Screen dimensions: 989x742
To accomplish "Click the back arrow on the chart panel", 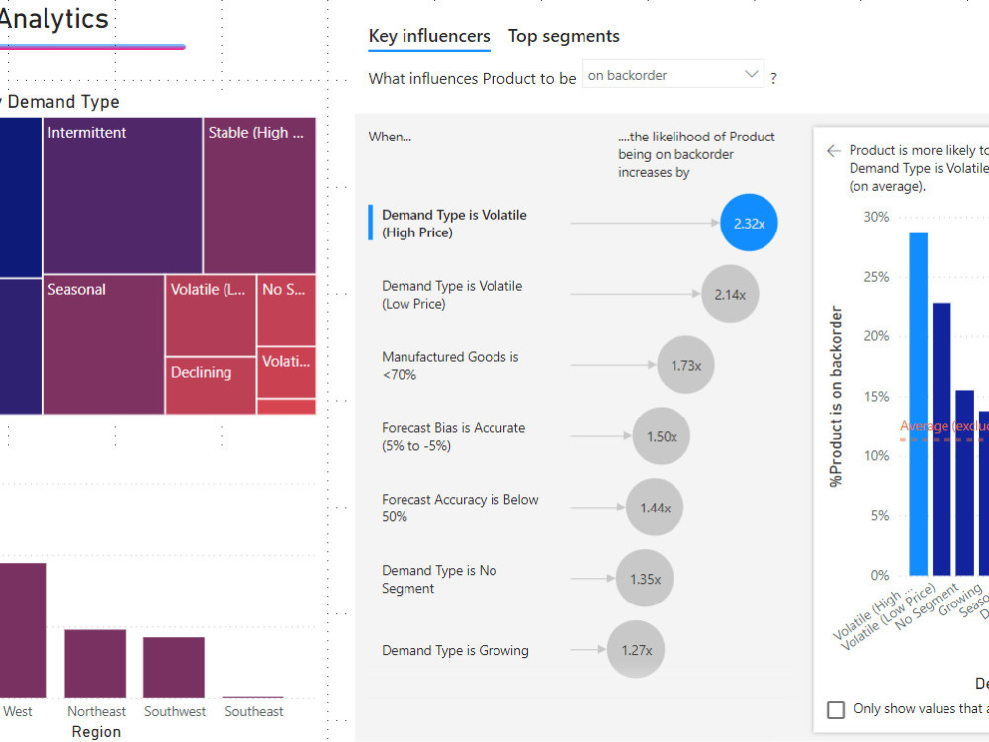I will [x=833, y=151].
